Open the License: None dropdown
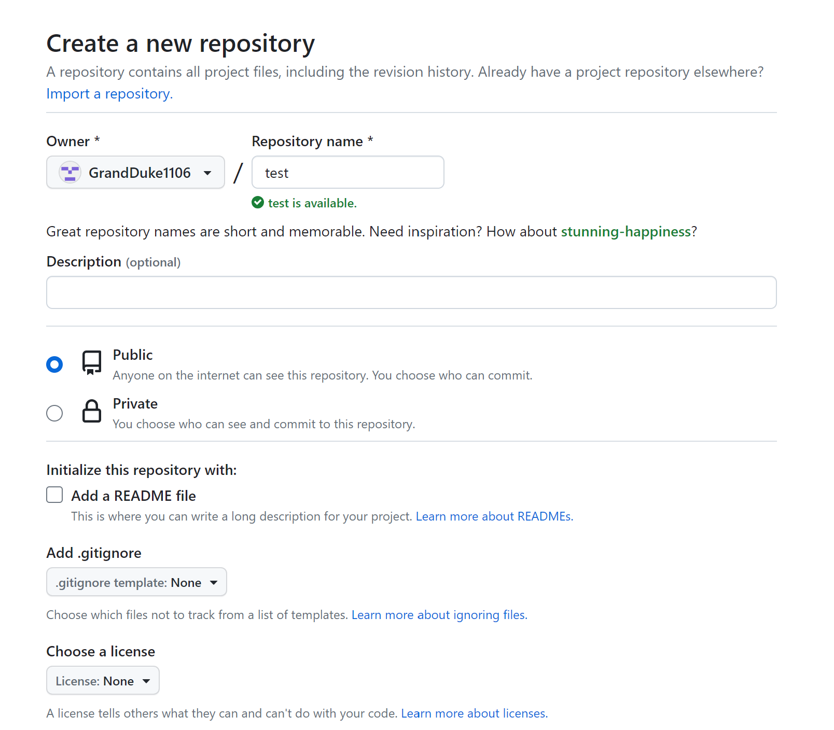Screen dimensions: 834x730 103,680
